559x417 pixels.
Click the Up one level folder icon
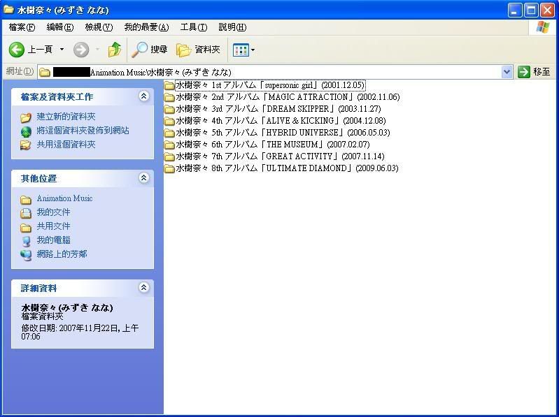115,50
